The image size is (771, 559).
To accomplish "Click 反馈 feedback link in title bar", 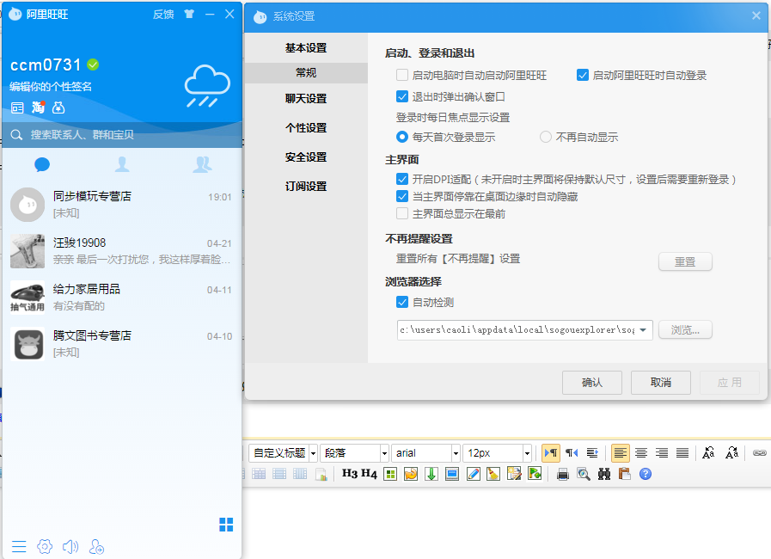I will (163, 15).
